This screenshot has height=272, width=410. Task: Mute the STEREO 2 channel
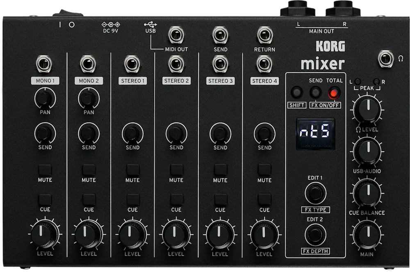click(x=177, y=170)
